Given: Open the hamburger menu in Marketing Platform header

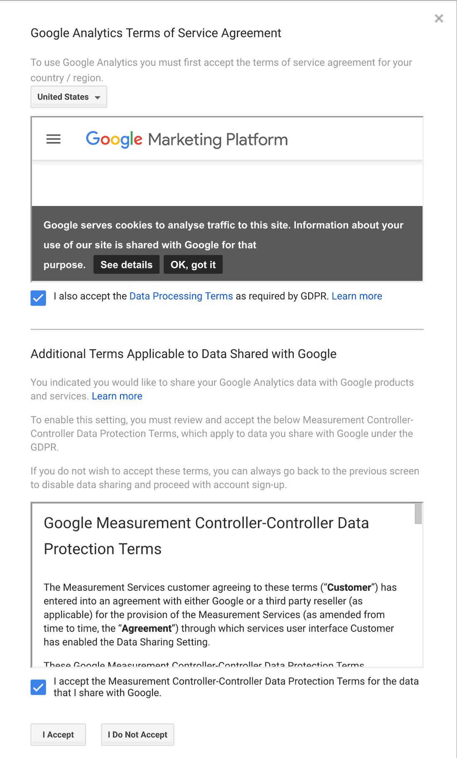Looking at the screenshot, I should [x=53, y=139].
